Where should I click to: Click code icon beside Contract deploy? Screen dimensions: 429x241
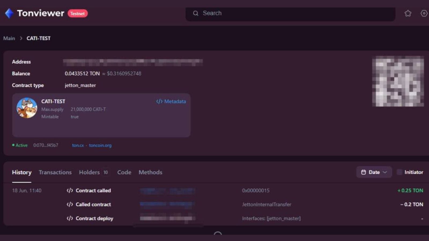pos(70,218)
